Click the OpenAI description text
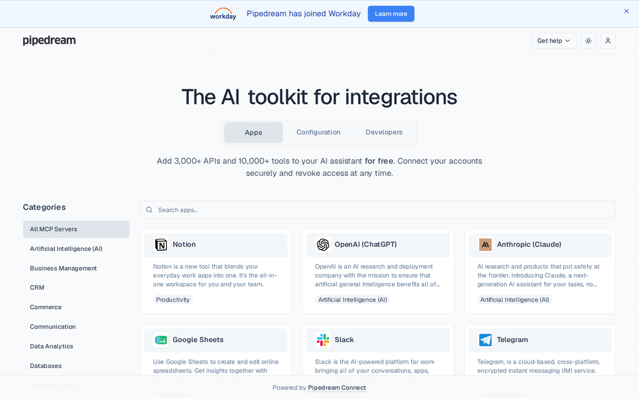 377,275
